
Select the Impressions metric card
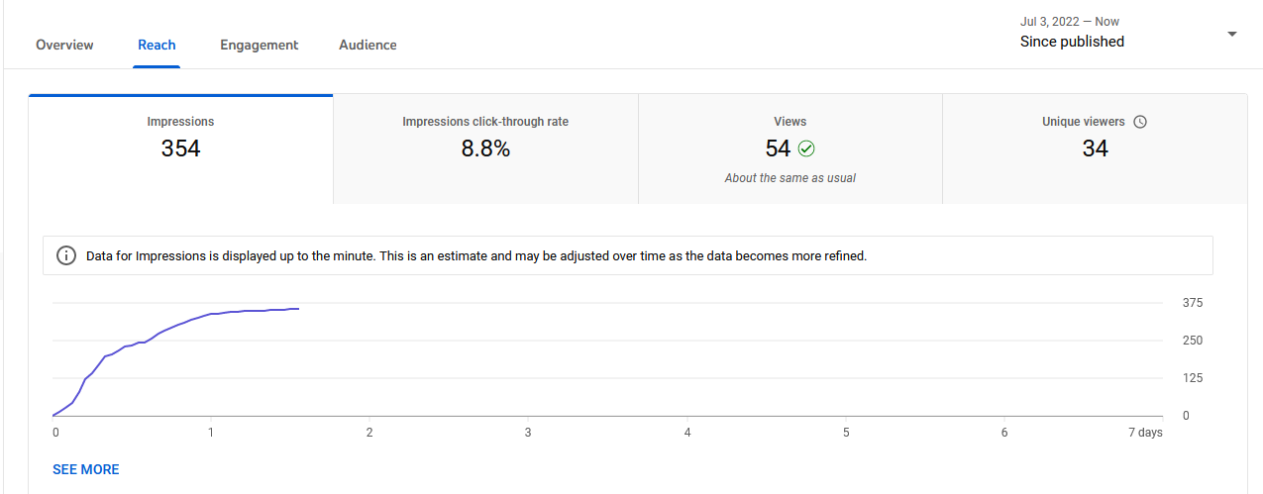[180, 149]
